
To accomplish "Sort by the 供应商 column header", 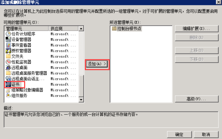I will click(63, 29).
